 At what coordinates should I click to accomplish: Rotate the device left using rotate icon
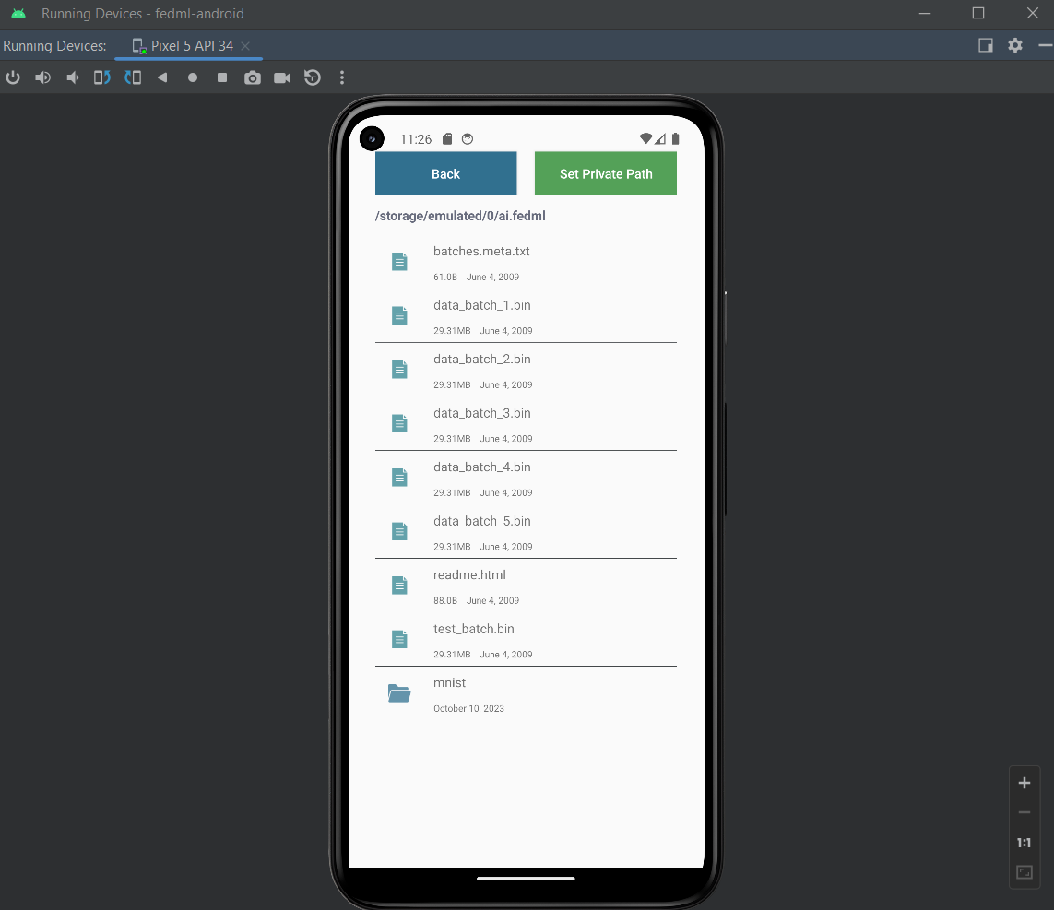point(101,77)
